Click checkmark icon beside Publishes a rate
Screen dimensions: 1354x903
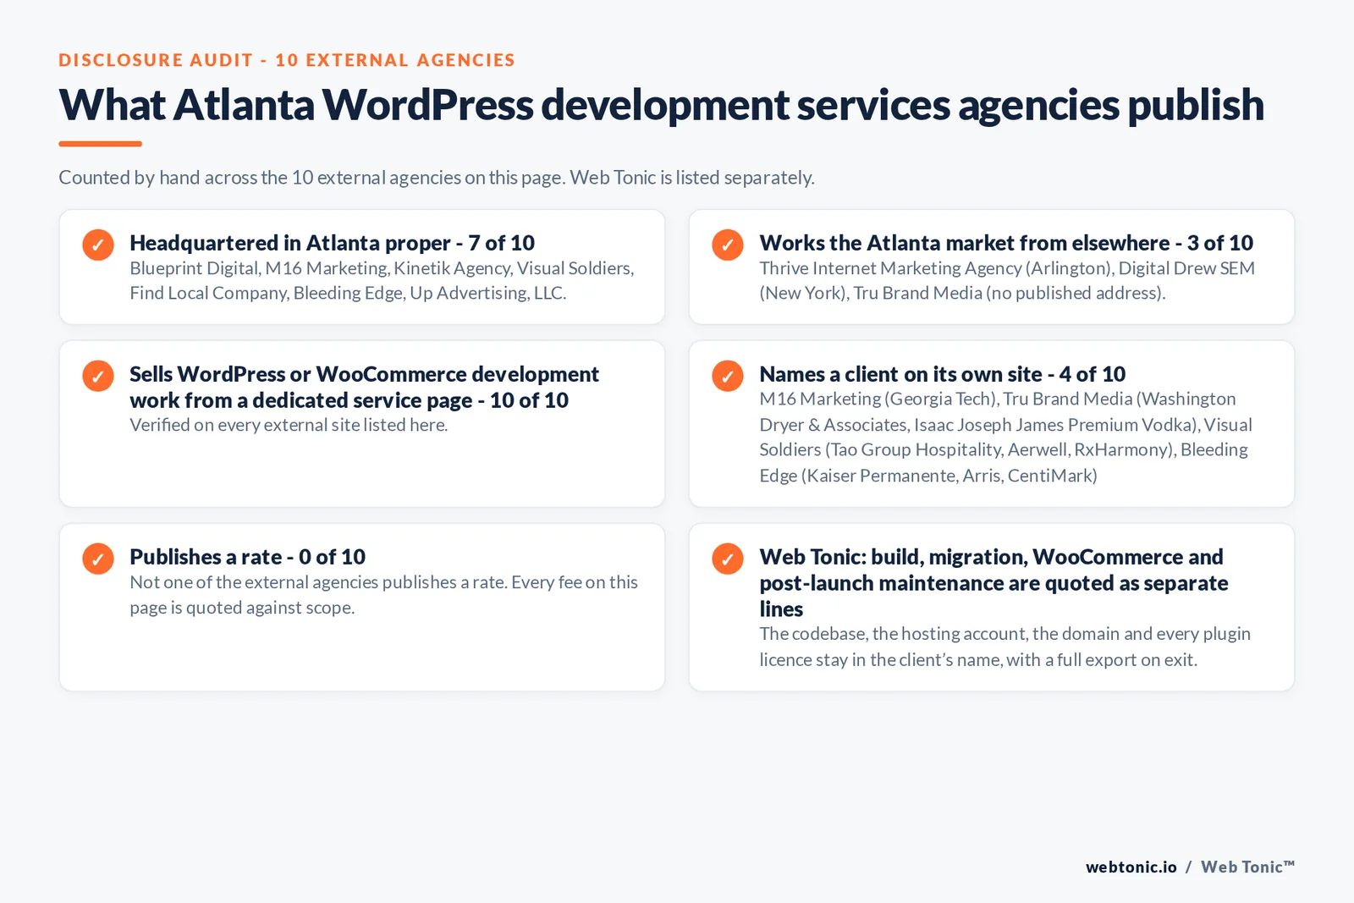coord(98,559)
